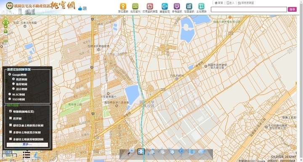Click the 登入 login link
The image size is (303, 162).
231,3
